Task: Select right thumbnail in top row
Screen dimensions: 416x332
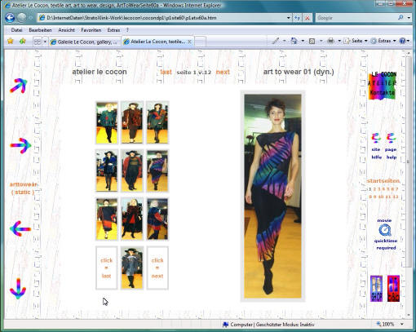Action: pyautogui.click(x=157, y=122)
